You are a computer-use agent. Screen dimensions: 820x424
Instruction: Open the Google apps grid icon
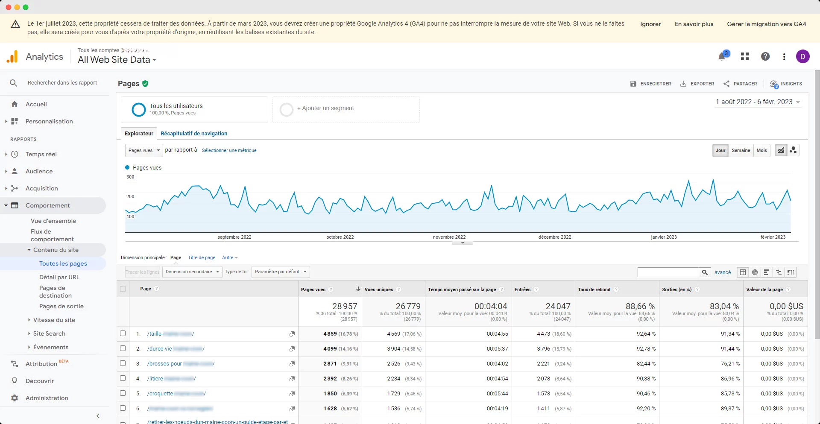click(x=745, y=56)
